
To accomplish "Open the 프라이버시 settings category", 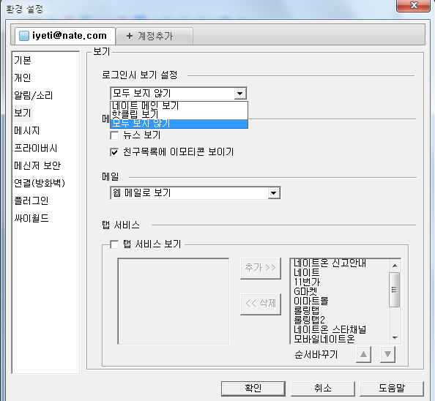I will pos(35,148).
